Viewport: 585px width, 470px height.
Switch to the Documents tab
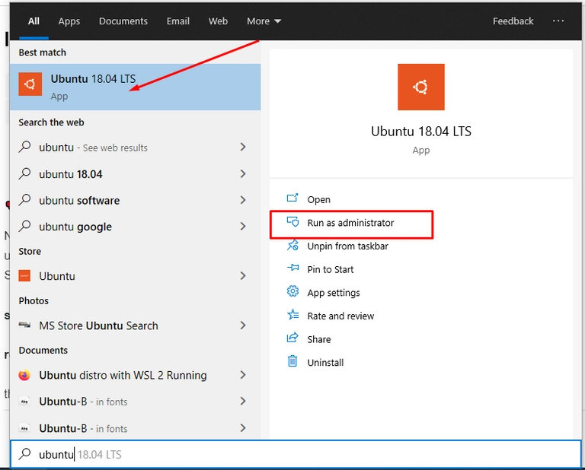pyautogui.click(x=123, y=21)
